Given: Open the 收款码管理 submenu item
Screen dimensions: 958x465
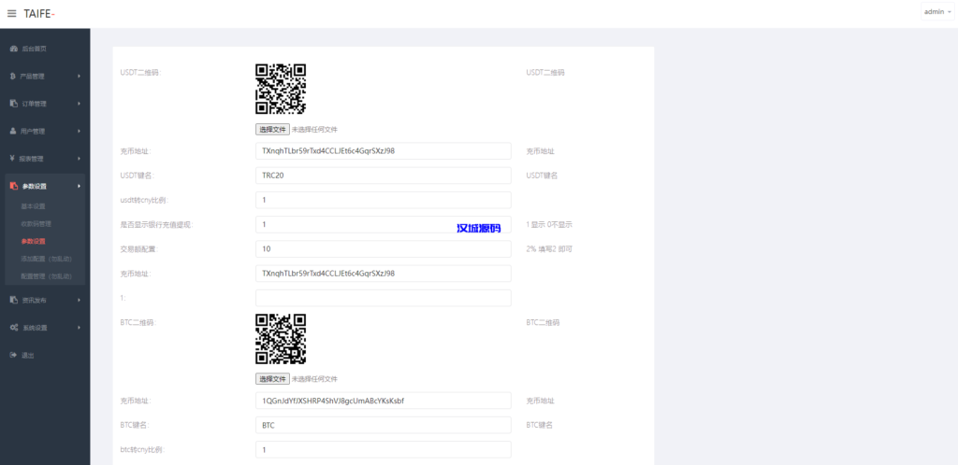Looking at the screenshot, I should click(36, 224).
